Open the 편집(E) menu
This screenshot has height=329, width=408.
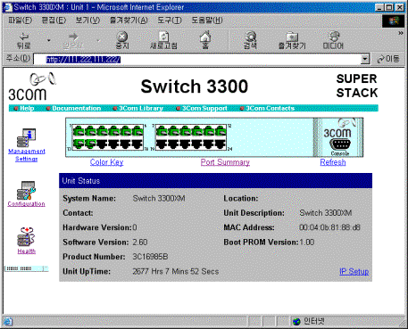pos(54,21)
